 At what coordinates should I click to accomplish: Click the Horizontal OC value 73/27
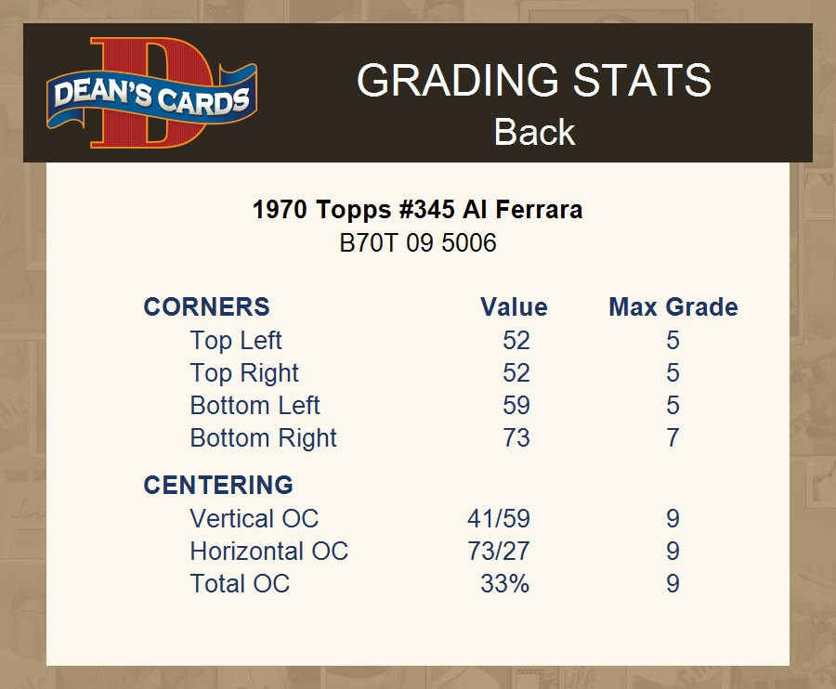coord(499,552)
